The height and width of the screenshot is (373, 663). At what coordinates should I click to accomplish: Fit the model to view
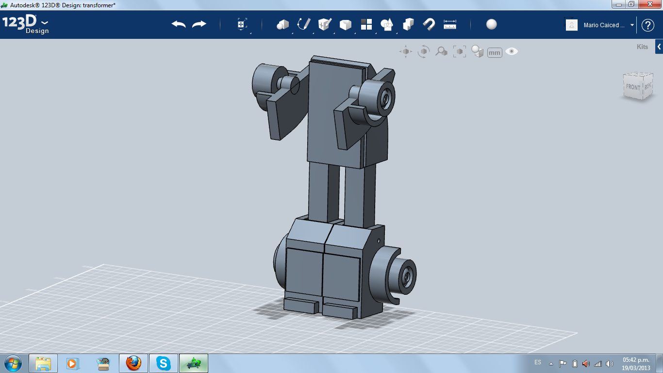[459, 51]
